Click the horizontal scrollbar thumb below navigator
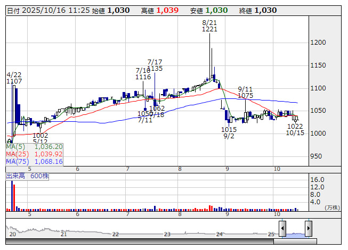 point(295,241)
